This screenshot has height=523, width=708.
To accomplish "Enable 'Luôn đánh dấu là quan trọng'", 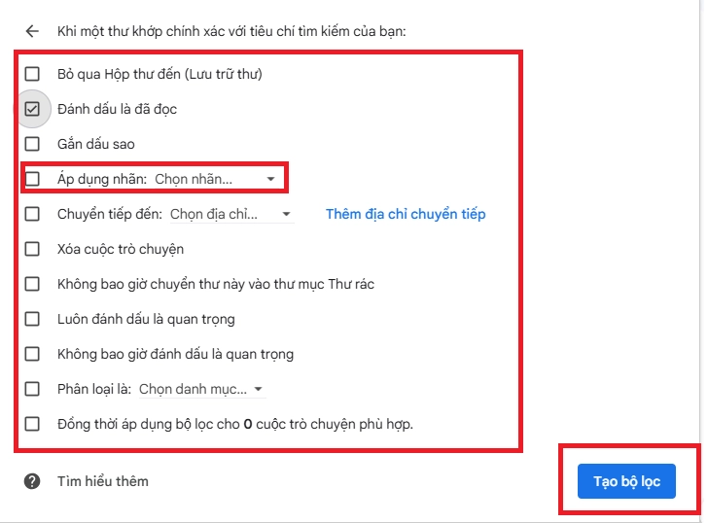I will (33, 319).
